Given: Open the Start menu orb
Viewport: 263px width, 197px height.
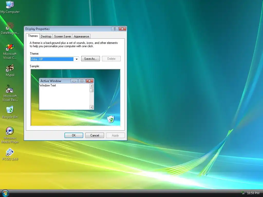Looking at the screenshot, I should [5, 193].
